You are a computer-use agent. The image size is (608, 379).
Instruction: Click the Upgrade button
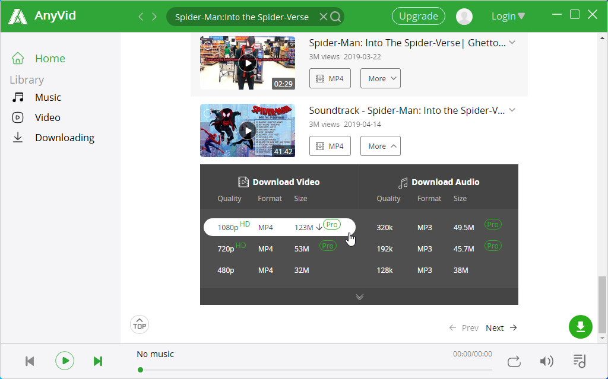(x=419, y=16)
